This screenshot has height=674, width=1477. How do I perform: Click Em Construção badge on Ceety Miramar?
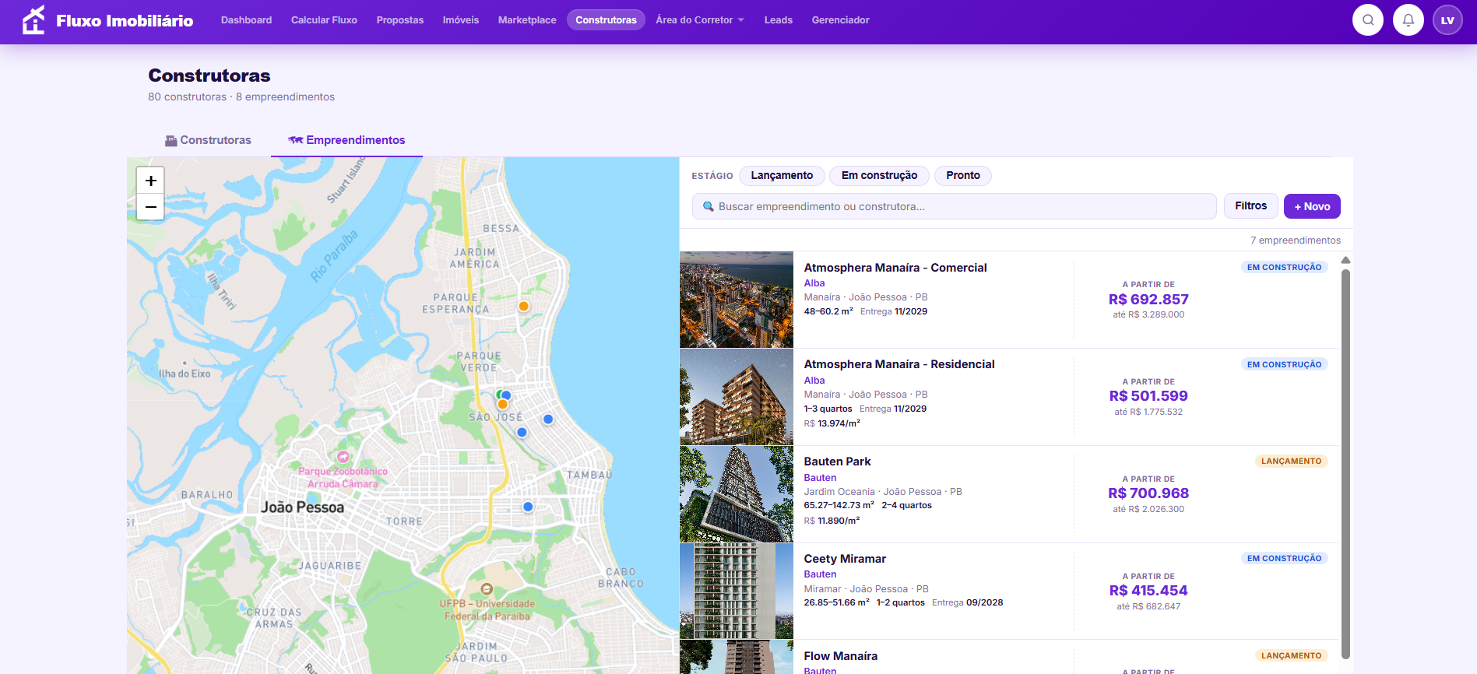[1285, 559]
